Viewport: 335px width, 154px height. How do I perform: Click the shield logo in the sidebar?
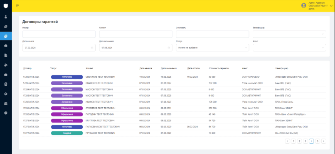click(x=6, y=6)
